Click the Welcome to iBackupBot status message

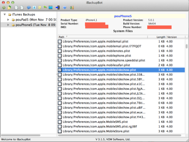coord(16,139)
